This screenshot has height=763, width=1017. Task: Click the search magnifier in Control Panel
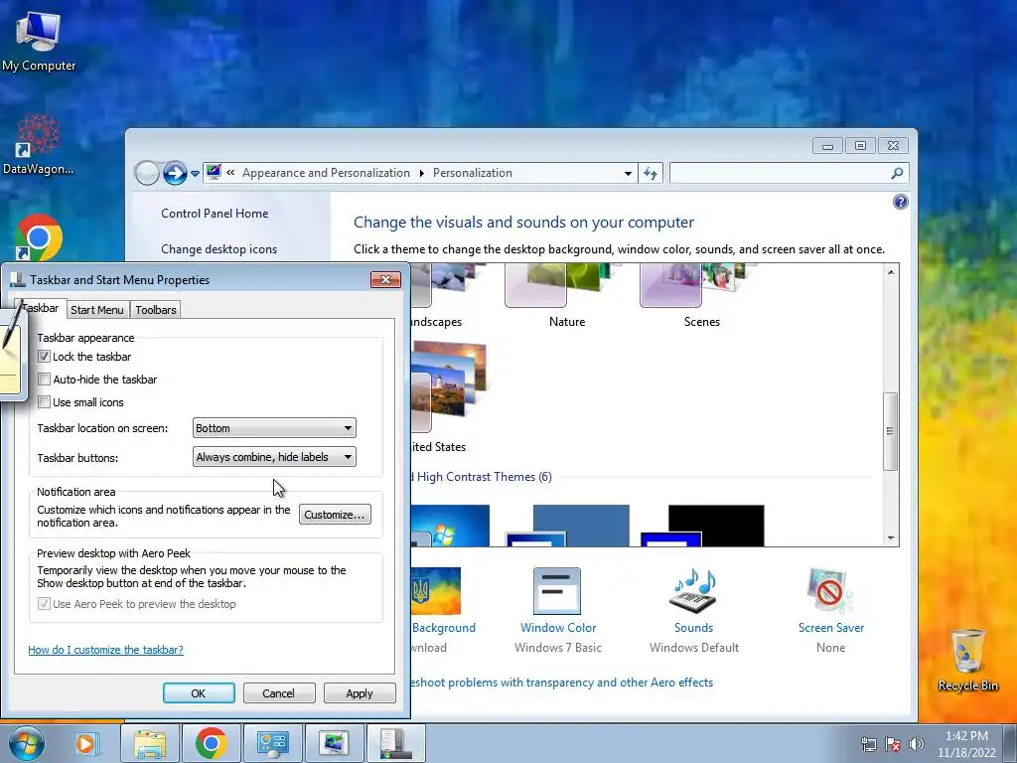(897, 173)
